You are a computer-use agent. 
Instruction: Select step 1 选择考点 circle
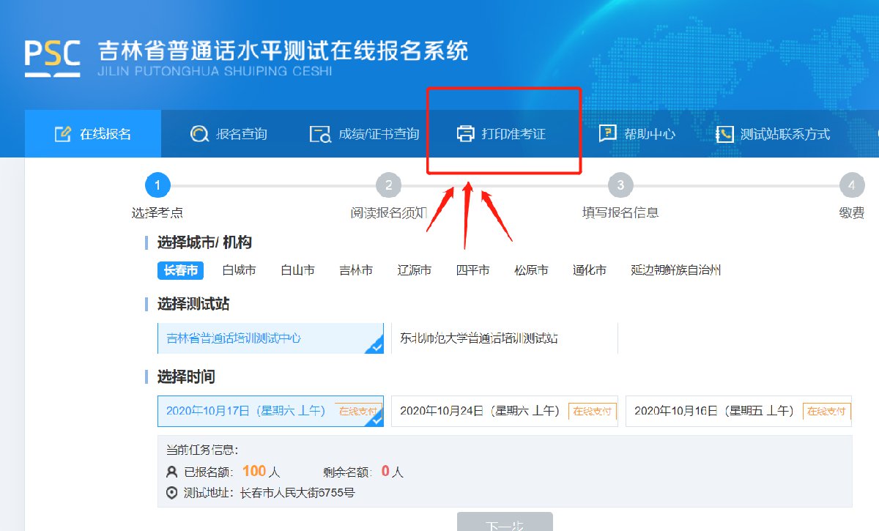[x=157, y=185]
